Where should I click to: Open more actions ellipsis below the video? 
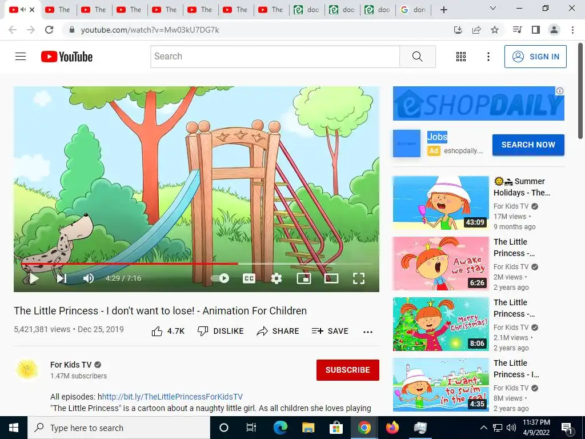click(368, 332)
